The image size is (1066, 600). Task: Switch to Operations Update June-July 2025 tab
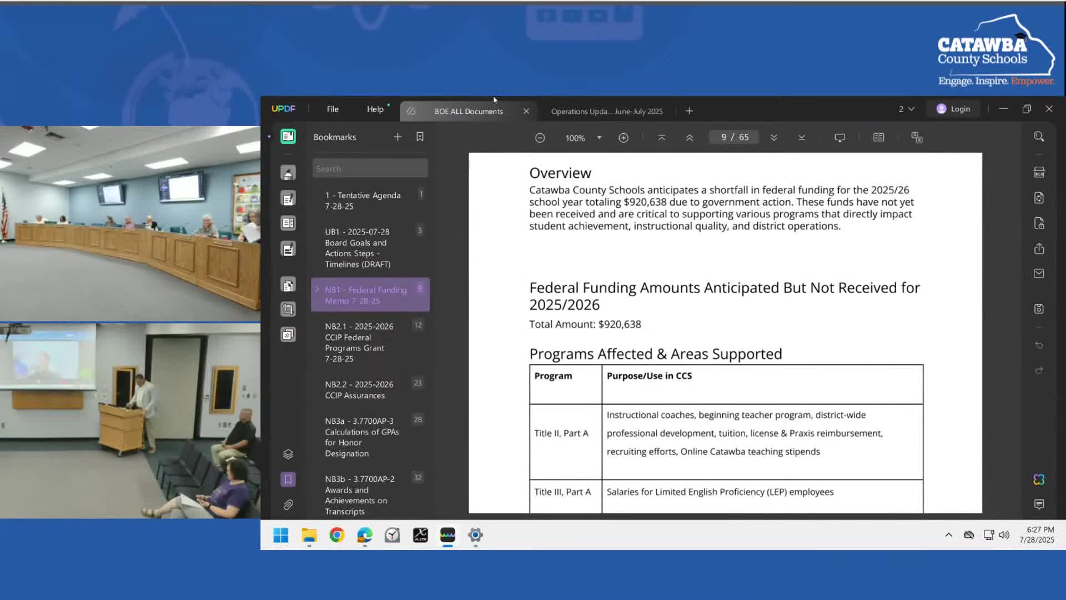607,111
